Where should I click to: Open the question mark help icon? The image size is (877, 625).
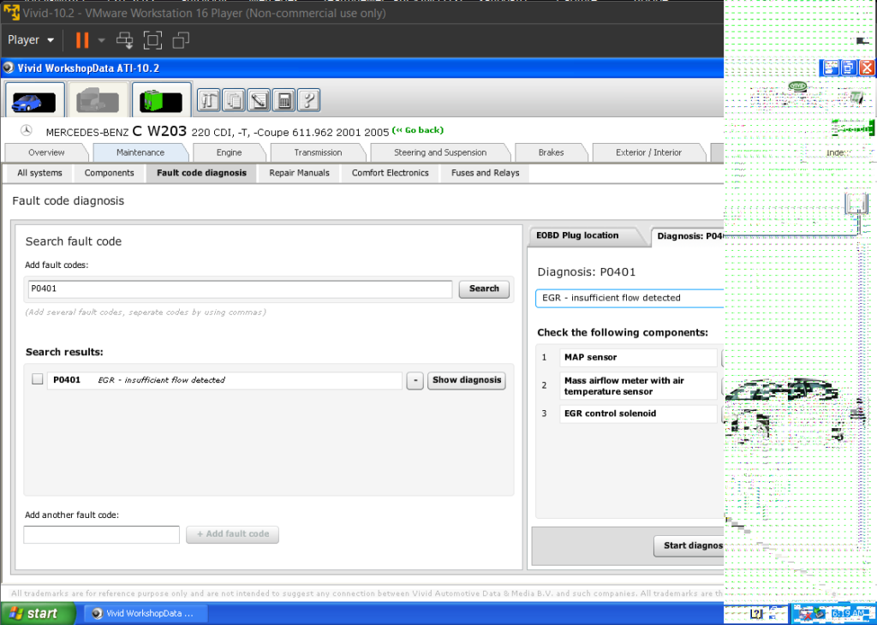pos(308,101)
